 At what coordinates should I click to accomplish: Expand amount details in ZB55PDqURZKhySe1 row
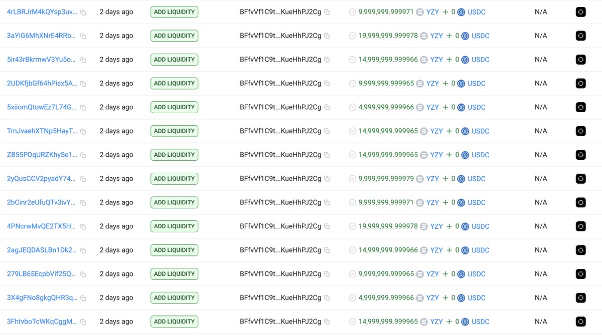click(352, 155)
